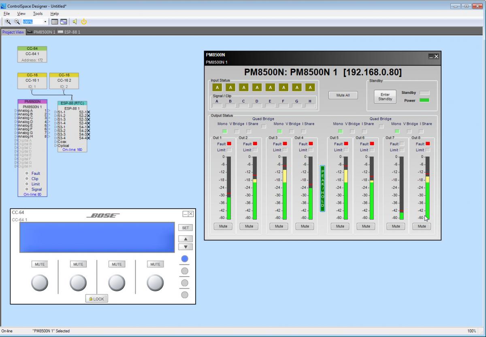Click the green Power indicator in Standby
The width and height of the screenshot is (486, 337).
[424, 100]
